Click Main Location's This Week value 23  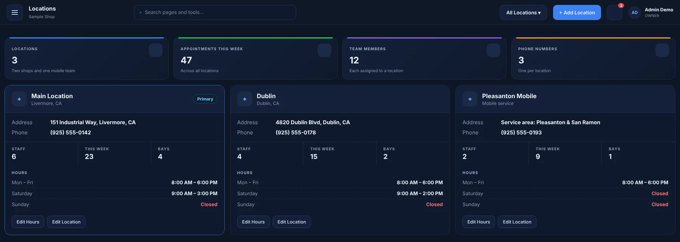[89, 157]
